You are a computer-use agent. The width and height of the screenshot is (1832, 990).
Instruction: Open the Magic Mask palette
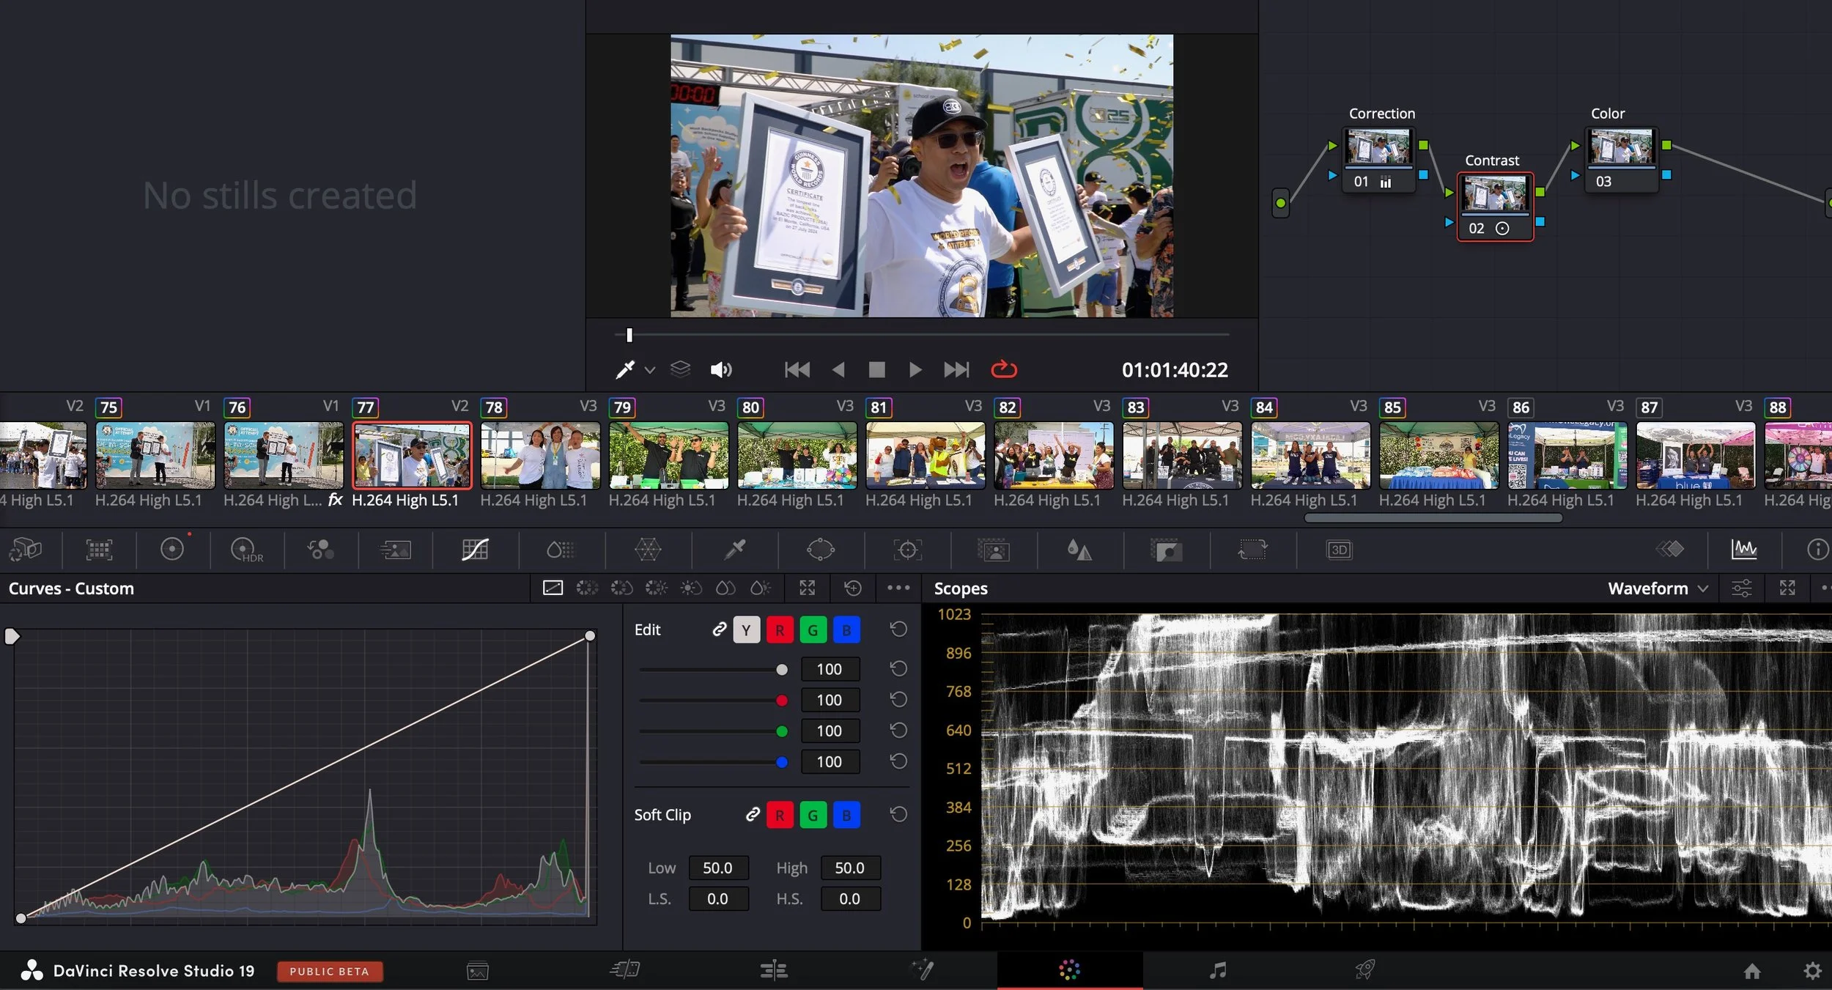click(x=994, y=550)
